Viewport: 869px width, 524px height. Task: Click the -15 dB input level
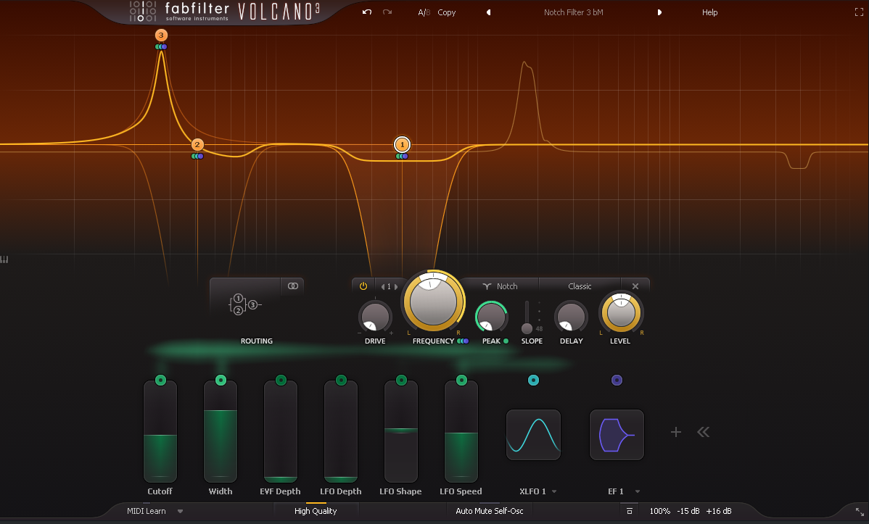(x=688, y=511)
